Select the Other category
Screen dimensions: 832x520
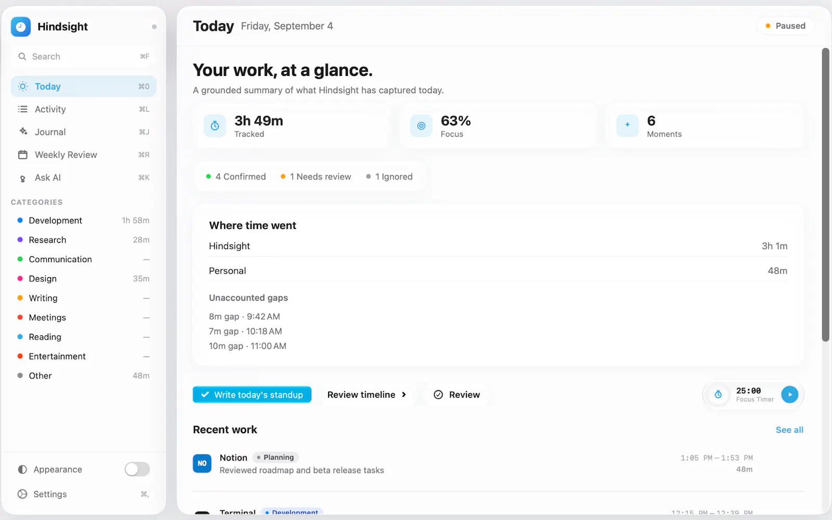tap(84, 376)
